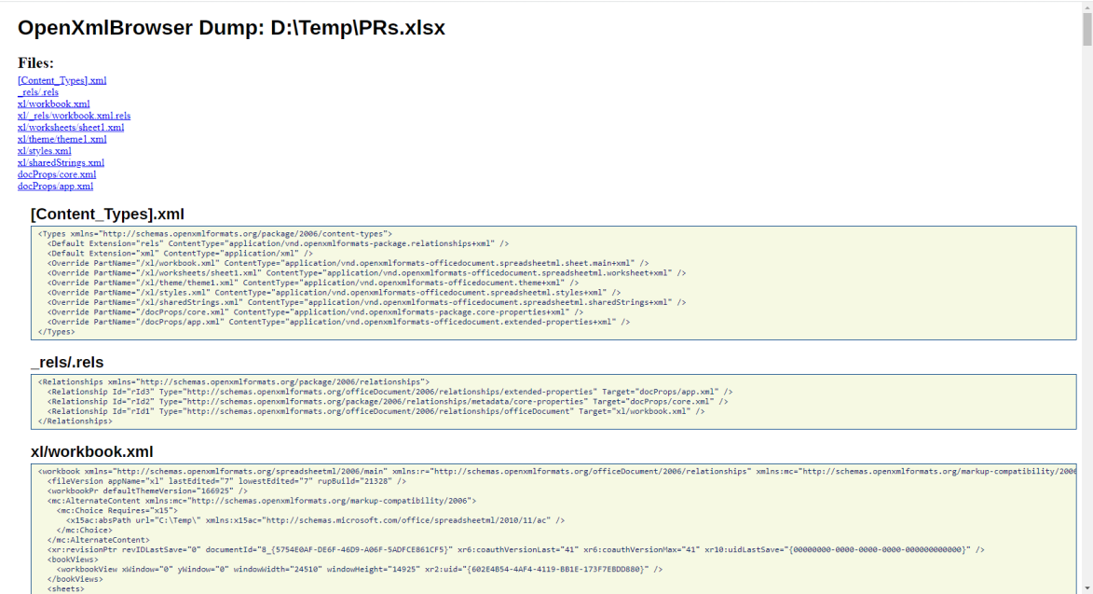Open the [Content_Types].xml file link
The image size is (1093, 594).
click(61, 80)
